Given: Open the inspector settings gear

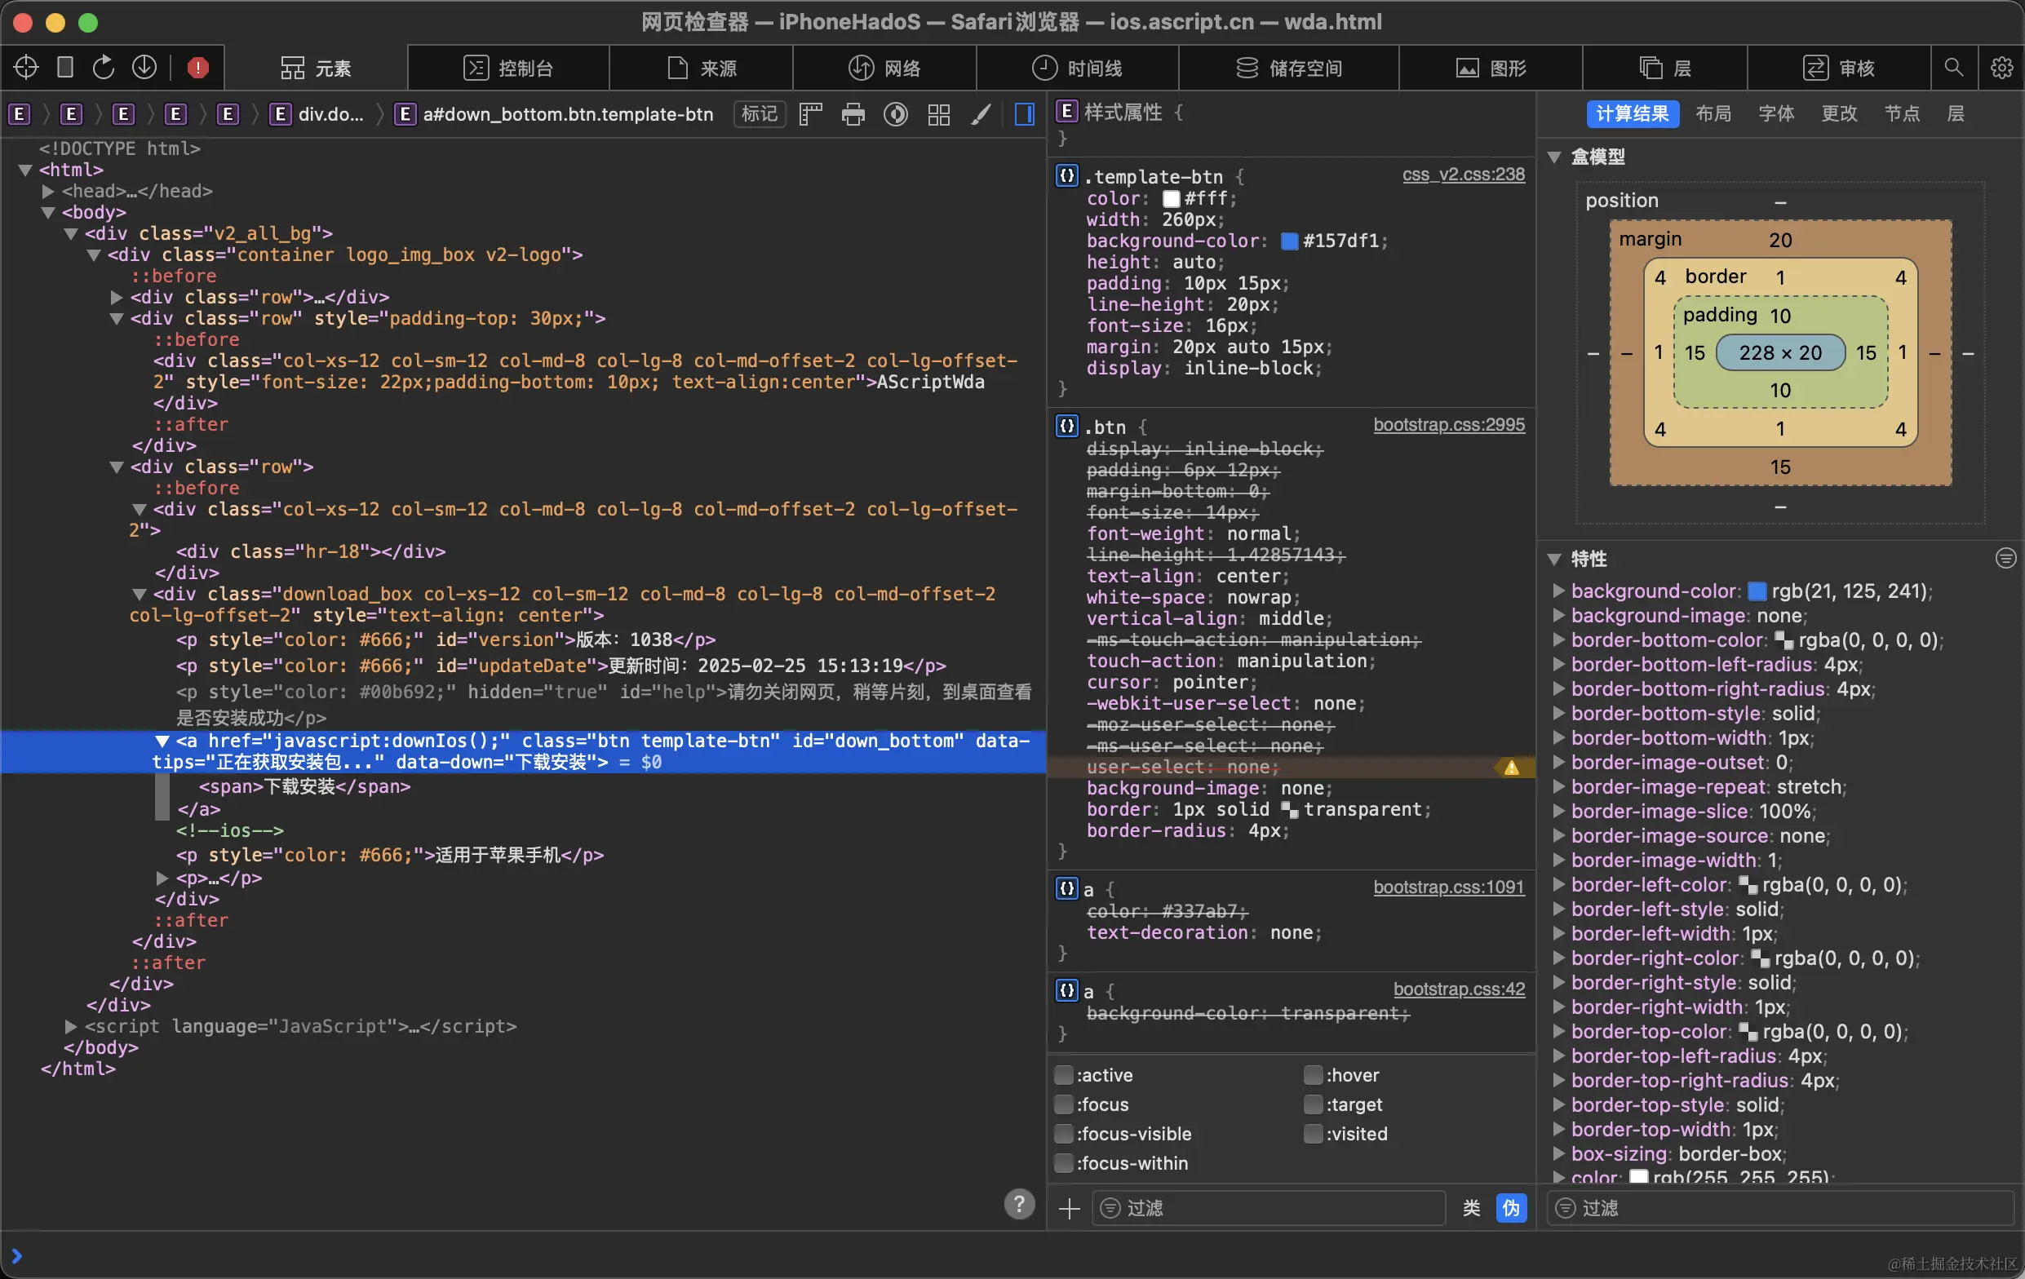Looking at the screenshot, I should (x=2001, y=67).
